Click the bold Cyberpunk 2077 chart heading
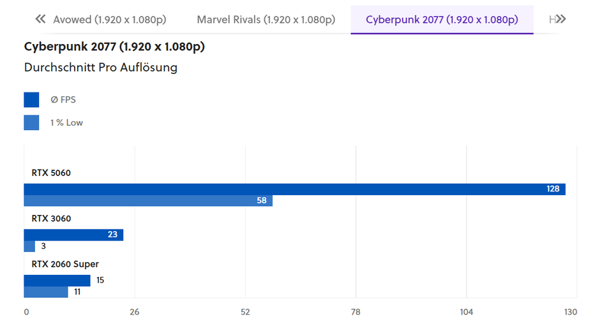Viewport: 598px width, 331px height. [x=114, y=47]
